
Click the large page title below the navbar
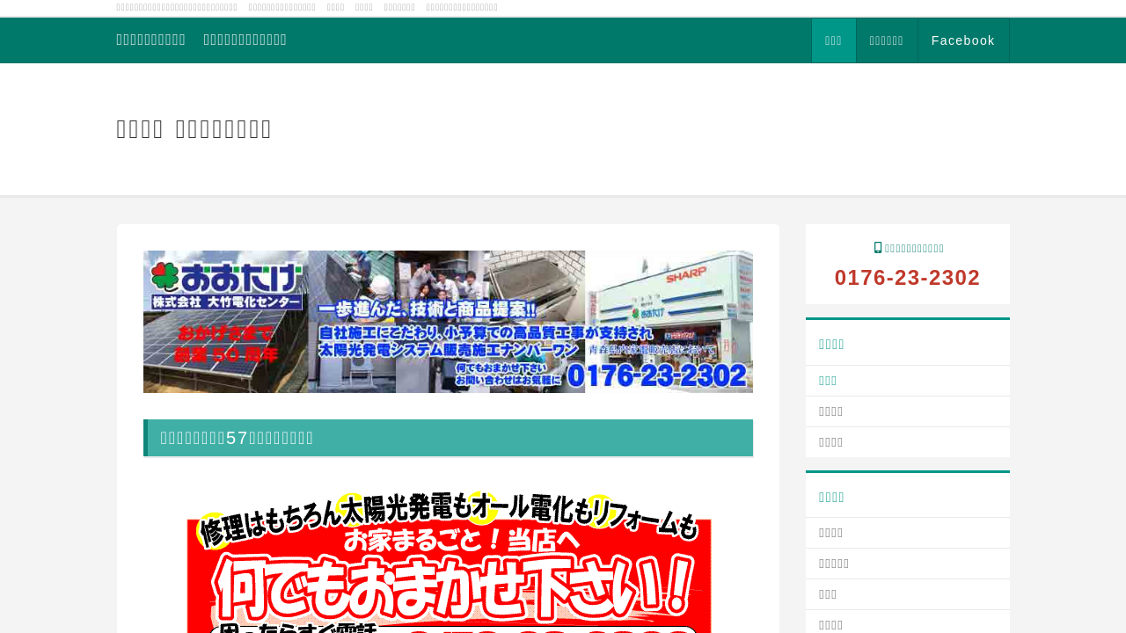(x=194, y=129)
